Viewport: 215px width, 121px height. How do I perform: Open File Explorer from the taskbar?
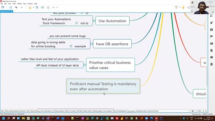pyautogui.click(x=24, y=118)
